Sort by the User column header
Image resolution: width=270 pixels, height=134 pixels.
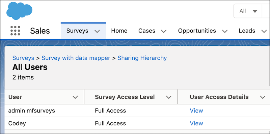15,97
